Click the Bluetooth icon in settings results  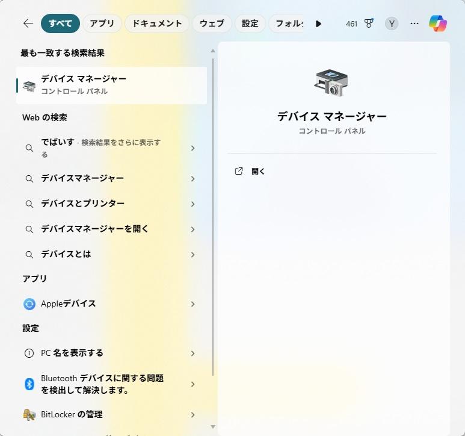point(29,384)
